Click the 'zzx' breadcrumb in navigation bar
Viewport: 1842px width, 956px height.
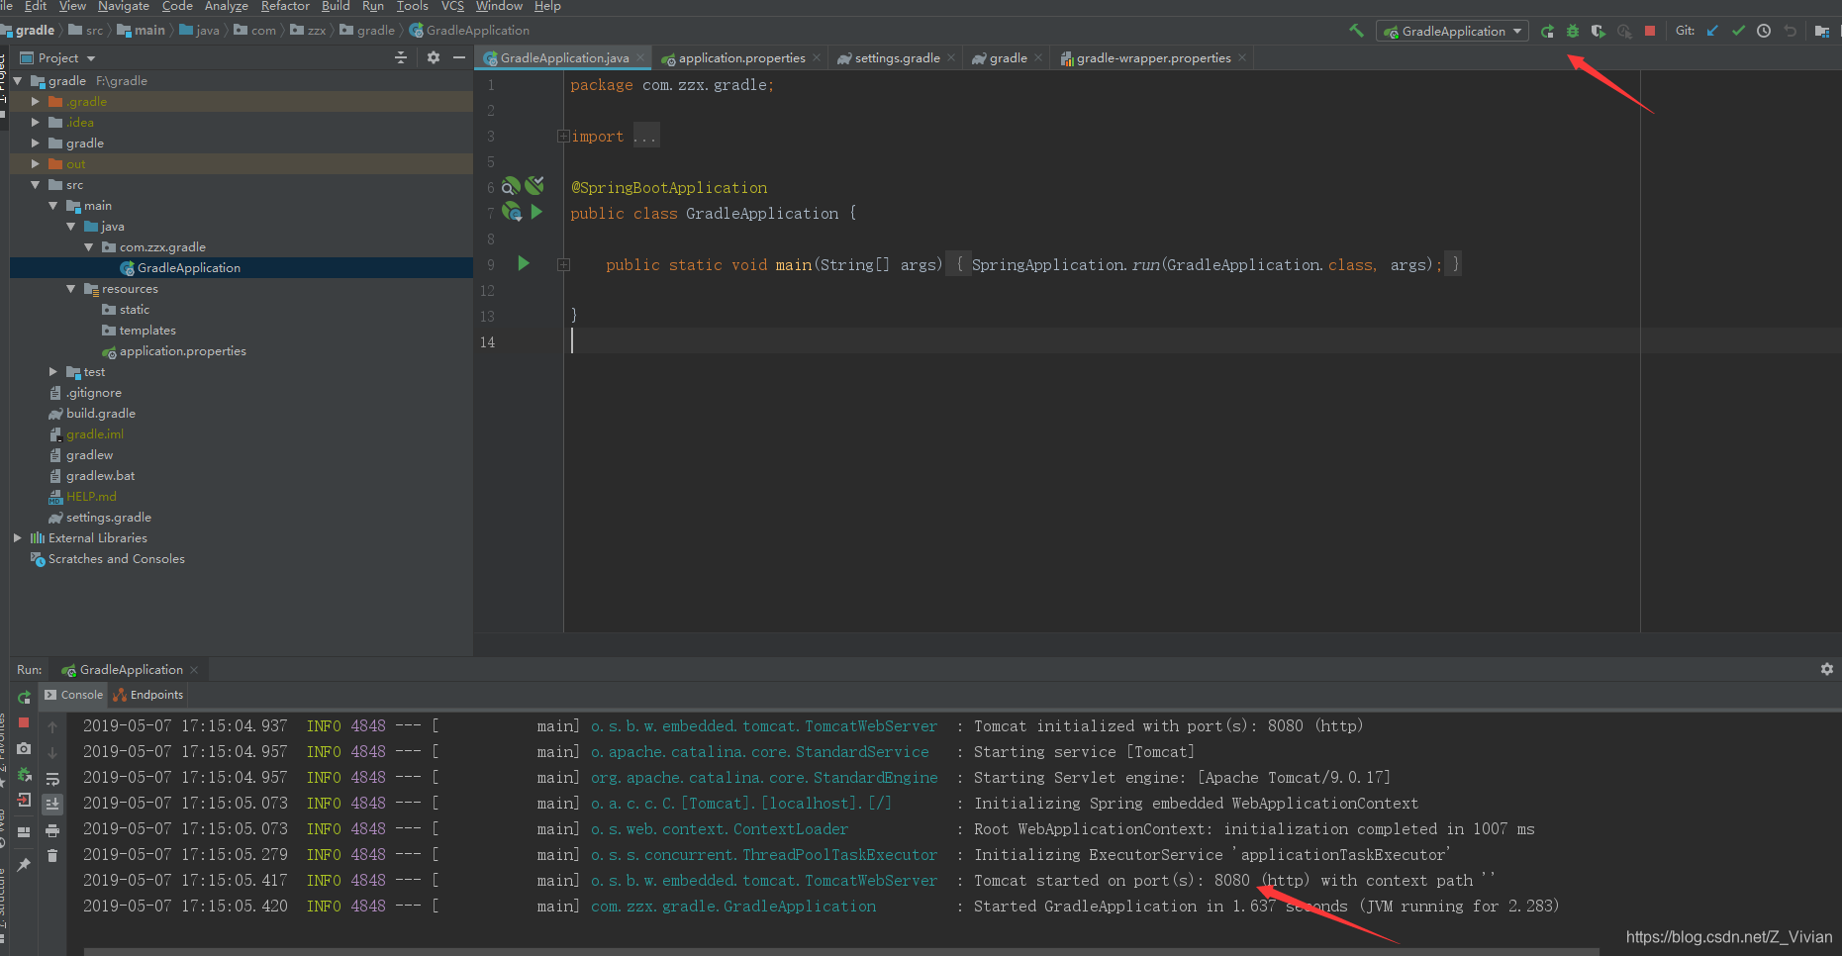coord(308,31)
